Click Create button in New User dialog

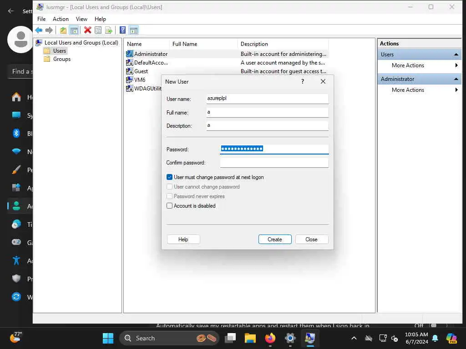pos(275,239)
